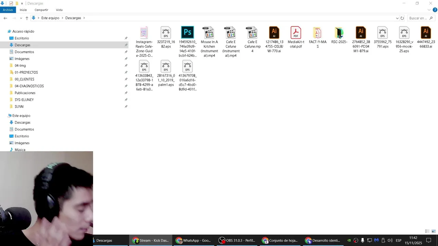Select Illustrator file 2764852_386091-PD34M1-879.ai
This screenshot has width=438, height=246.
point(361,40)
